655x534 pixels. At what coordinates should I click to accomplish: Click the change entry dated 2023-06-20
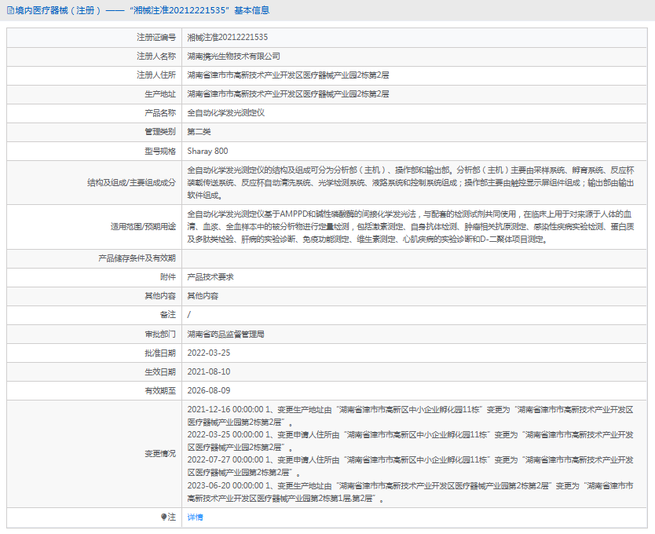click(x=410, y=492)
